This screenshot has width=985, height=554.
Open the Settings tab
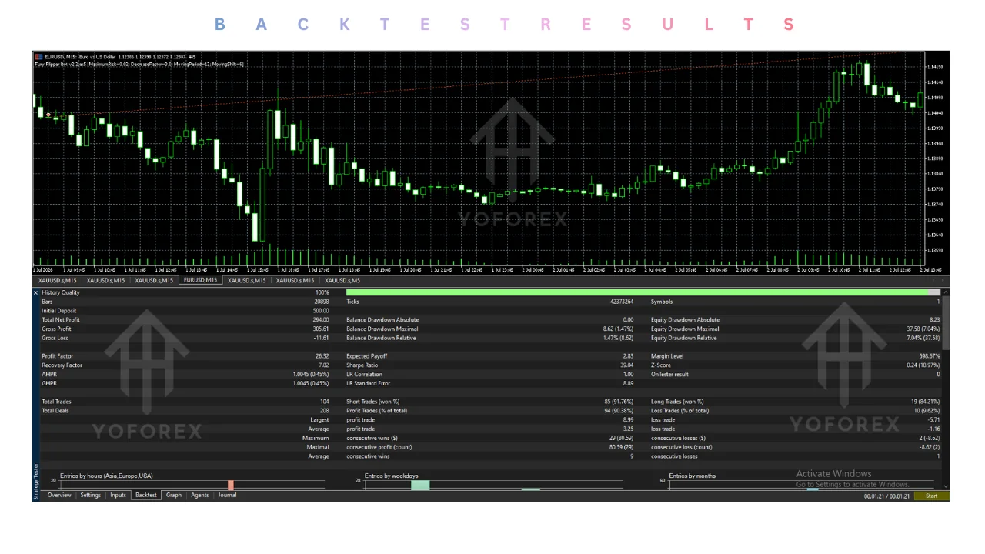point(91,496)
